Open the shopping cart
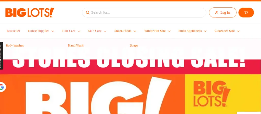The image size is (261, 114). (246, 12)
